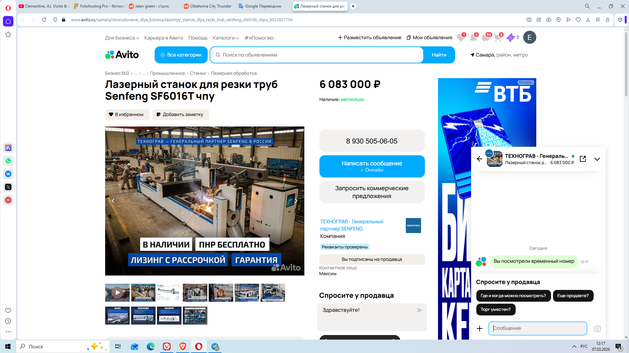Switch to the Google Переводчик browser tab

click(x=263, y=6)
